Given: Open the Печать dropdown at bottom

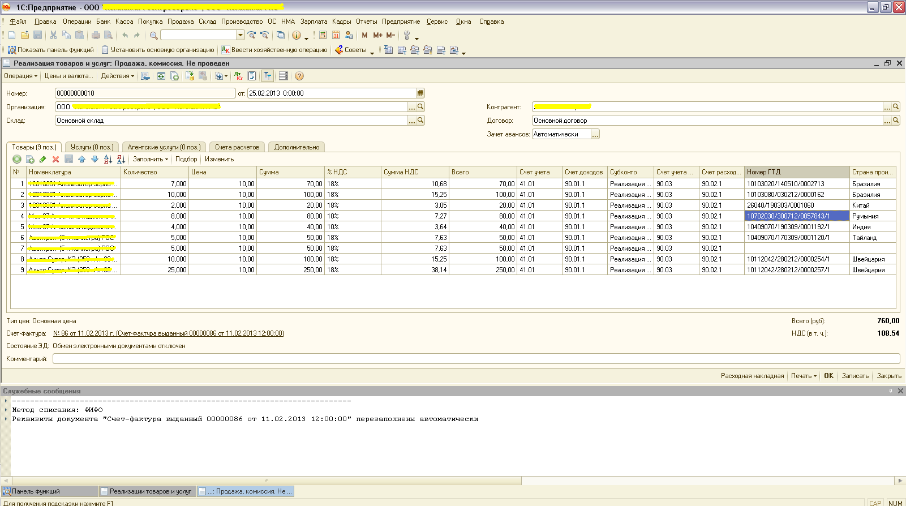Looking at the screenshot, I should [x=804, y=376].
